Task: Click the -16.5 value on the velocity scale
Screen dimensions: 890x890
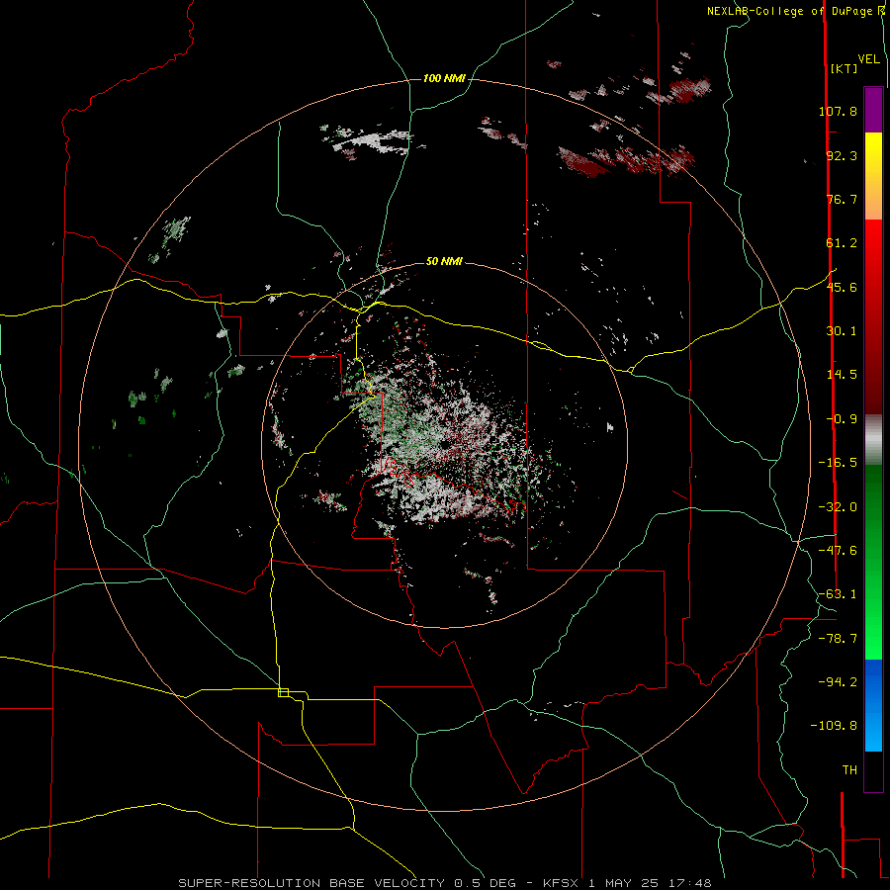Action: pyautogui.click(x=838, y=463)
